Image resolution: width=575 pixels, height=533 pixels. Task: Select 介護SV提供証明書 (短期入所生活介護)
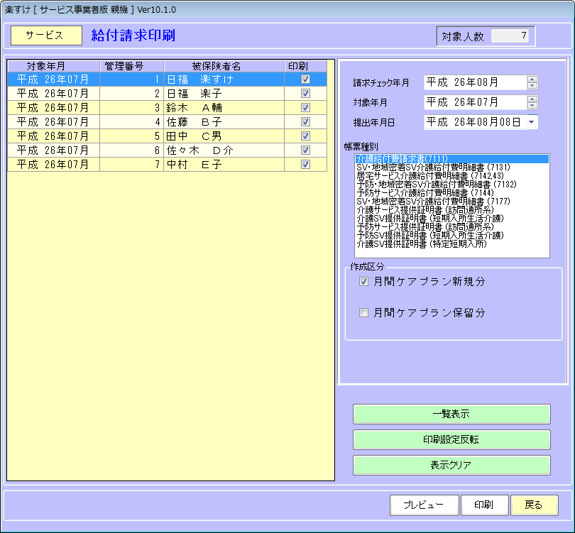pyautogui.click(x=451, y=219)
